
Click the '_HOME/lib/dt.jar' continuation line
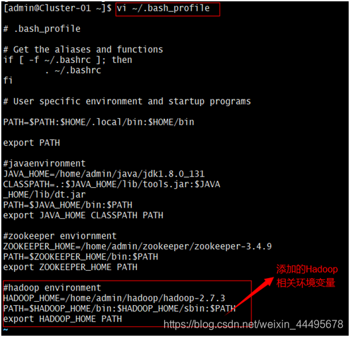point(44,194)
